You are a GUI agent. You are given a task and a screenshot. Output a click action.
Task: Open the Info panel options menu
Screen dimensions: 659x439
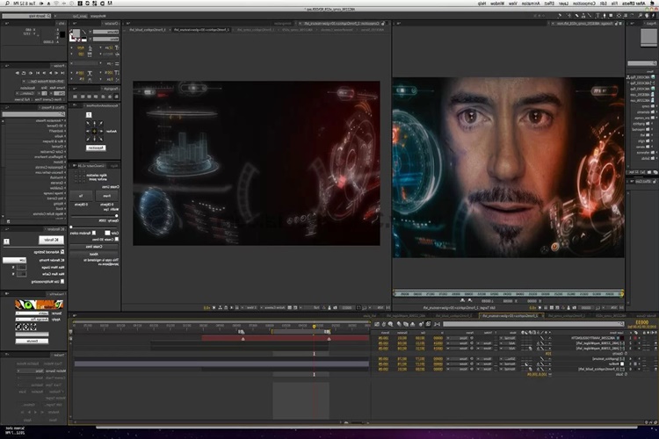(7, 23)
